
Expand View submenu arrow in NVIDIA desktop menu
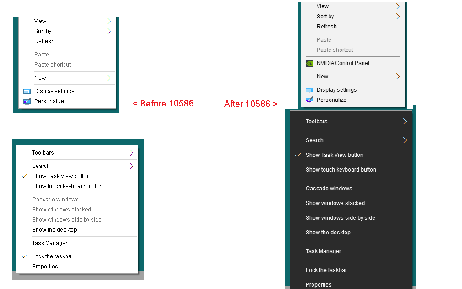(398, 6)
